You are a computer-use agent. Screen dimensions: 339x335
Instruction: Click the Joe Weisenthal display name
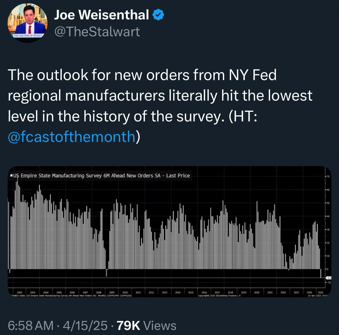coord(101,15)
